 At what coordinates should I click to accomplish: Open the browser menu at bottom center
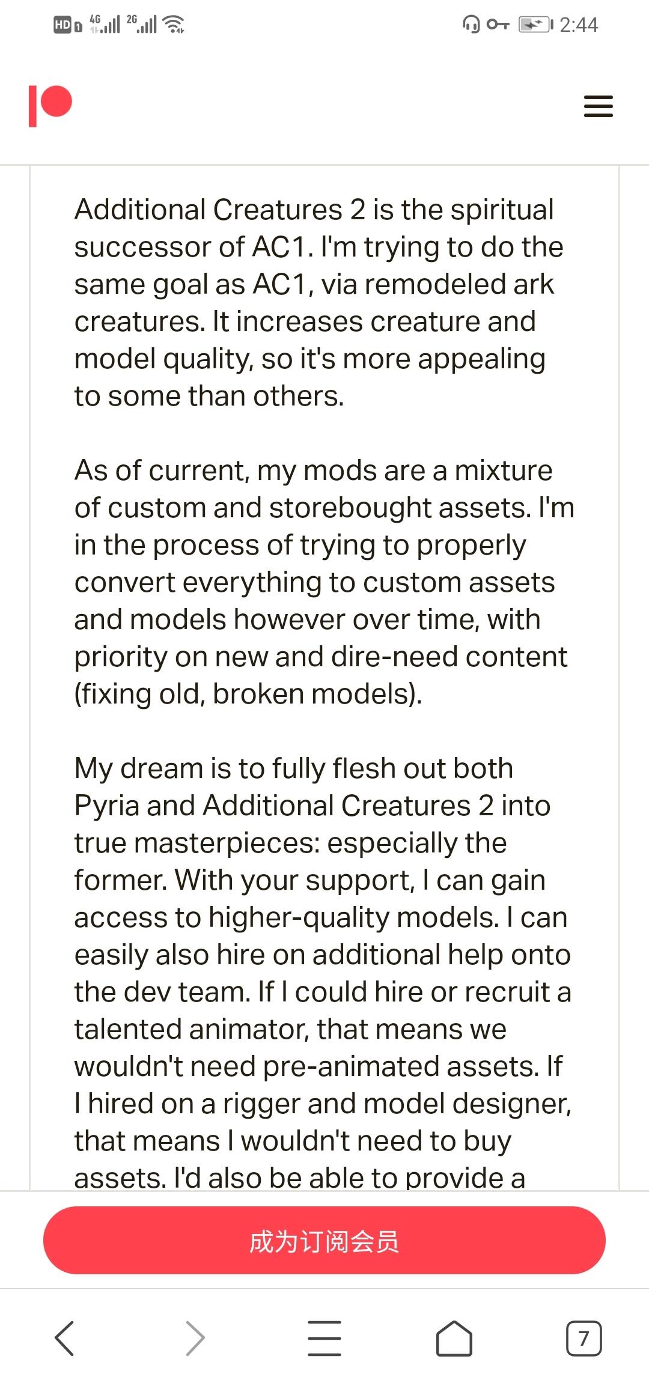tap(324, 1339)
